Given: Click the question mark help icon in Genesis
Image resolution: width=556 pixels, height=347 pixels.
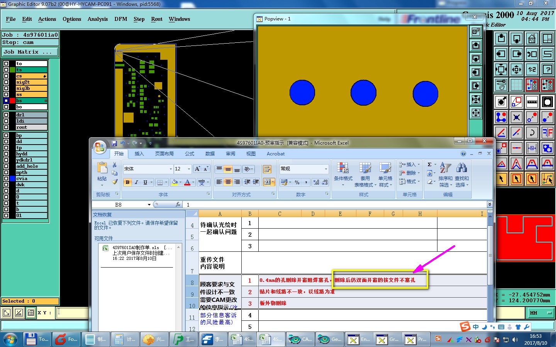Looking at the screenshot, I should [x=548, y=69].
